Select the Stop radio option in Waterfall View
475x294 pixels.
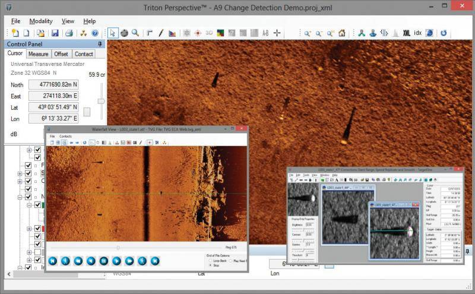(210, 265)
